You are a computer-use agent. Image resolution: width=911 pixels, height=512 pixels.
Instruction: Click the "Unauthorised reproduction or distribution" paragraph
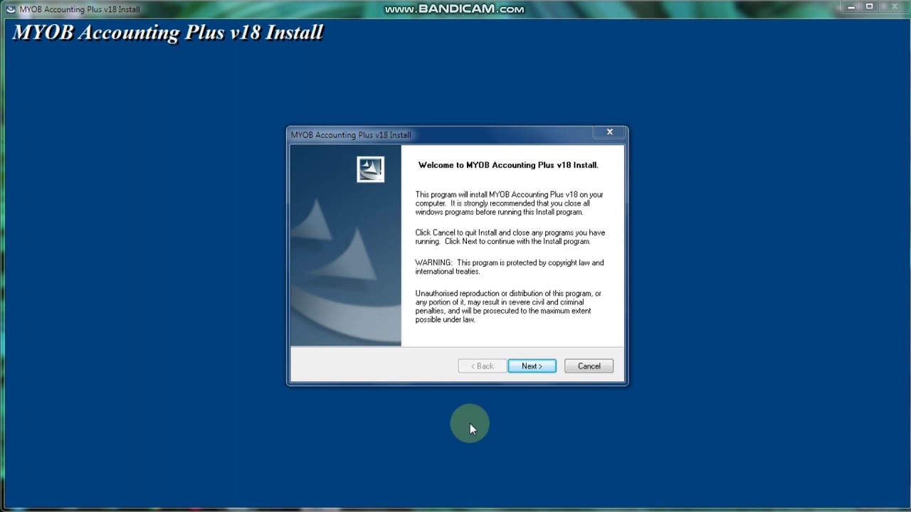(x=508, y=306)
